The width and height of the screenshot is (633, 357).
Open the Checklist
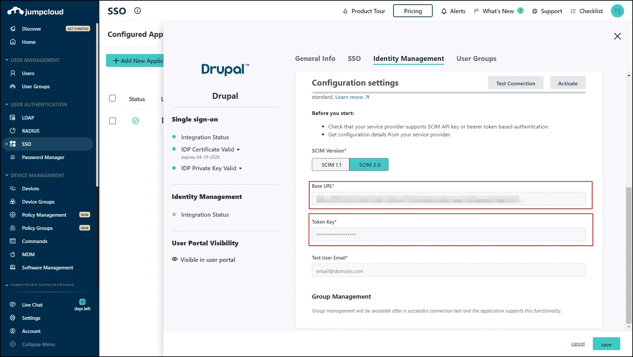587,11
